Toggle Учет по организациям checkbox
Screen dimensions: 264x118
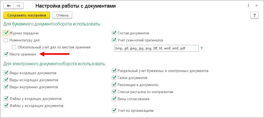point(114,111)
